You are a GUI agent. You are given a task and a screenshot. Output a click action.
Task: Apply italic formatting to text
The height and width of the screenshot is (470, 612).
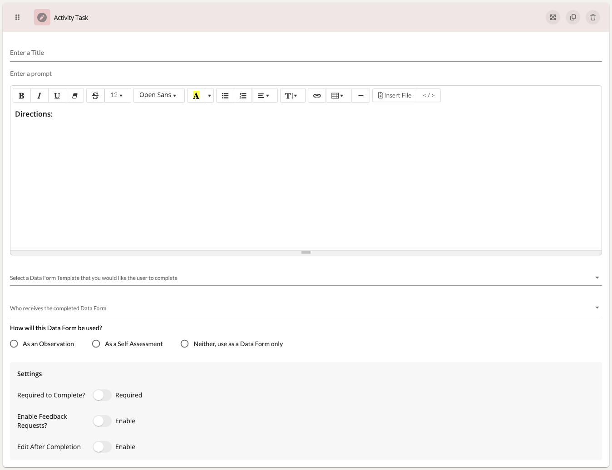(39, 95)
